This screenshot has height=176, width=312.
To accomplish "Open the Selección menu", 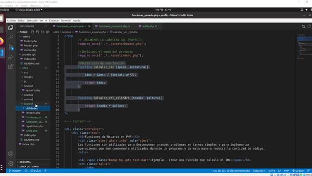I will pos(32,21).
